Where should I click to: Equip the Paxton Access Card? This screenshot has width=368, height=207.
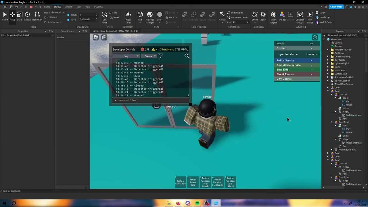(193, 182)
